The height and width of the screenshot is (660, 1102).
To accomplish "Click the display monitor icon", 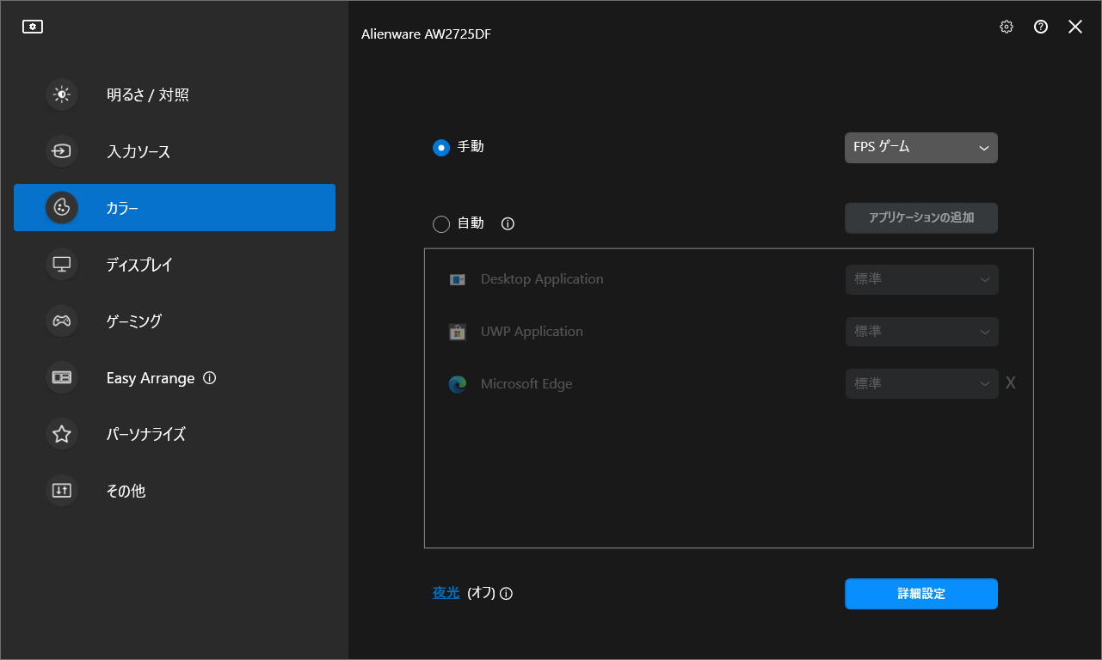I will tap(62, 264).
